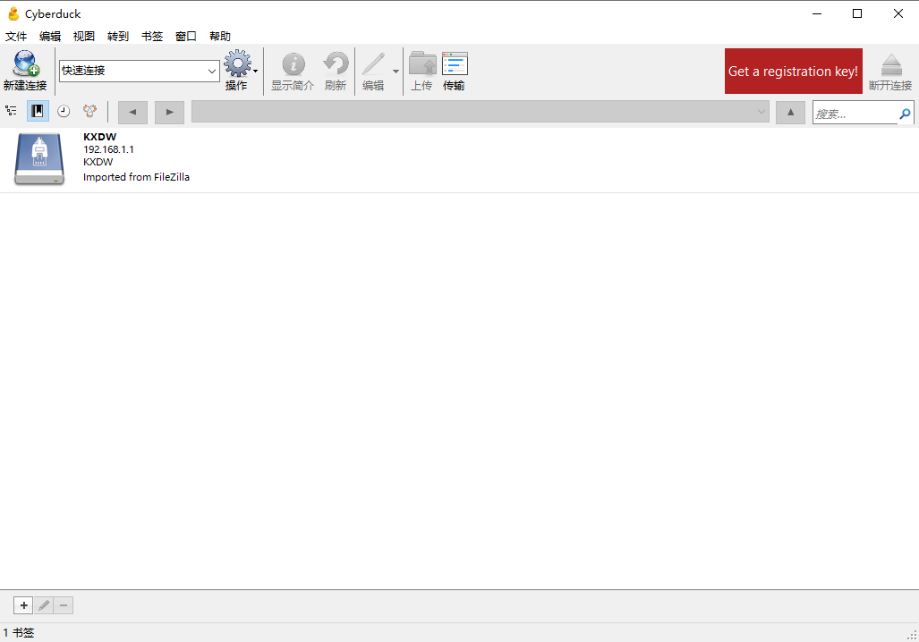Open the 帮助 menu
919x642 pixels.
(x=220, y=37)
